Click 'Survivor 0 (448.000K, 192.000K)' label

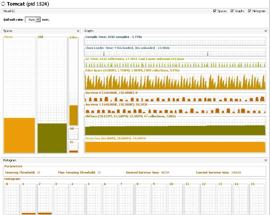(x=111, y=93)
